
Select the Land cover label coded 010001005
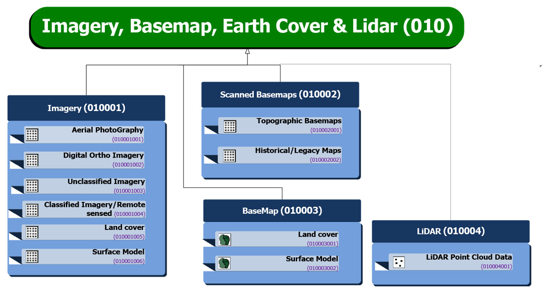tap(124, 228)
